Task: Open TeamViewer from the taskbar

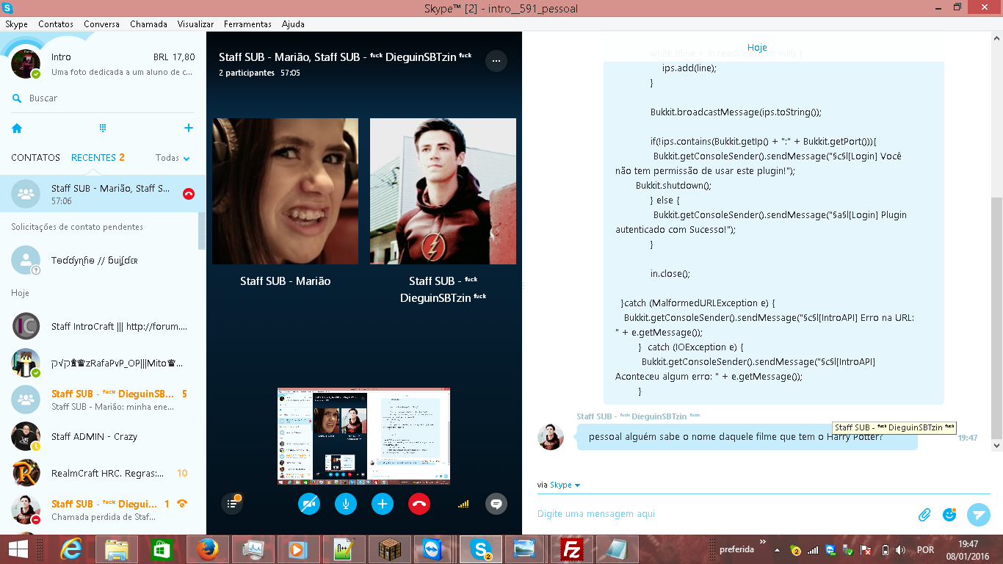Action: 435,549
